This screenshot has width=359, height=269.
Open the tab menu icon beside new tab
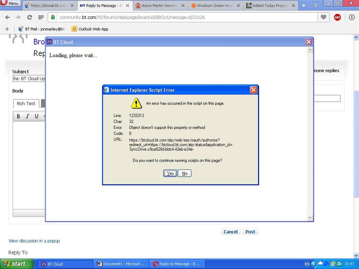[x=316, y=5]
